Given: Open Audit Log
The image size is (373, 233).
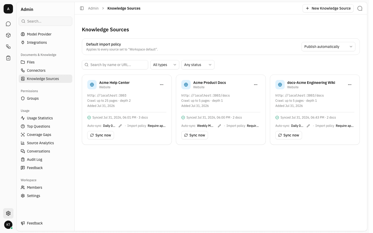Looking at the screenshot, I should tap(45, 159).
